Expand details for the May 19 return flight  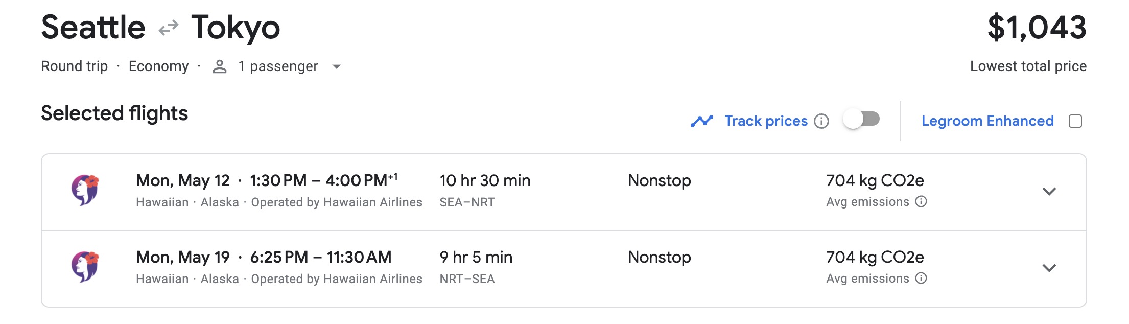(x=1049, y=268)
